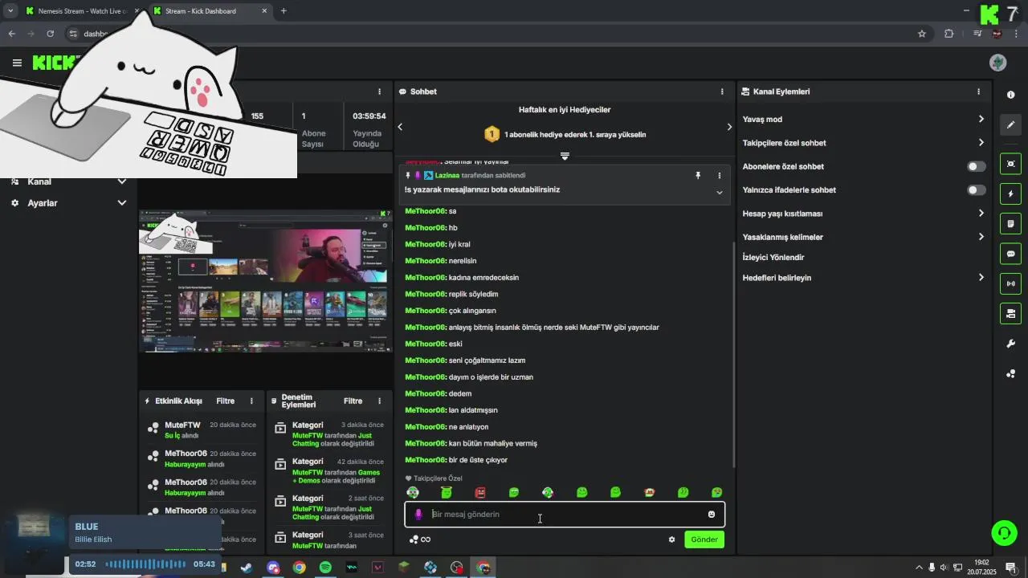Collapse the leaderboard with the down arrow
The width and height of the screenshot is (1028, 578).
tap(565, 156)
